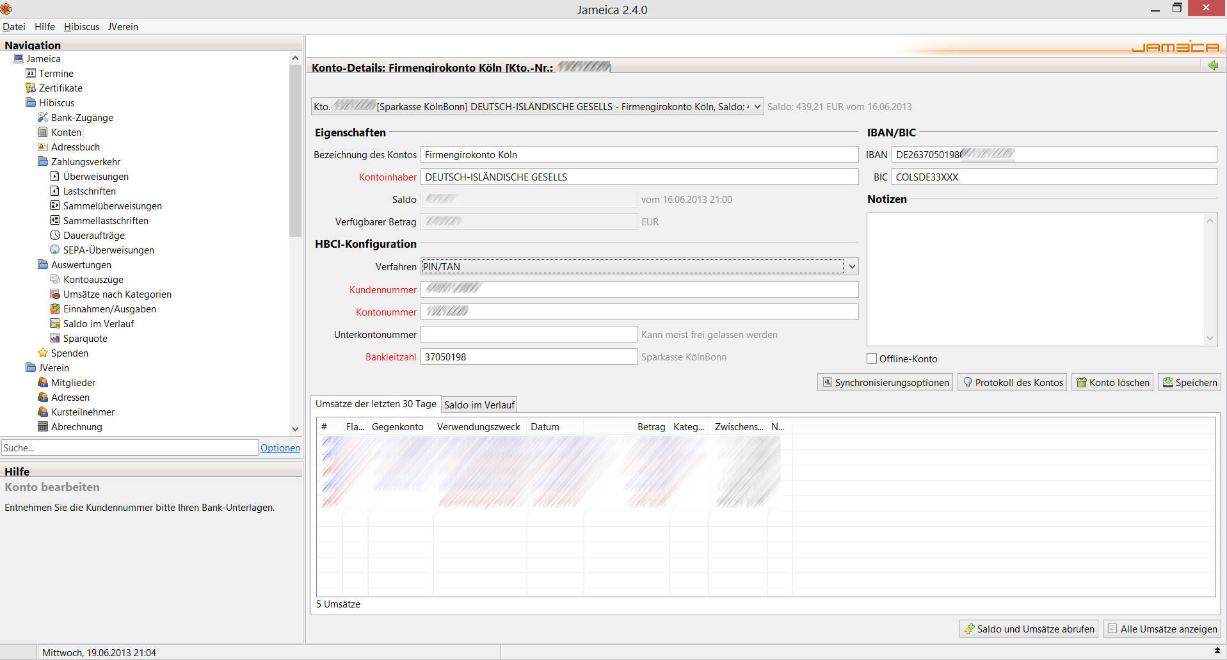
Task: Click the Hibiscus folder icon
Action: click(x=31, y=102)
